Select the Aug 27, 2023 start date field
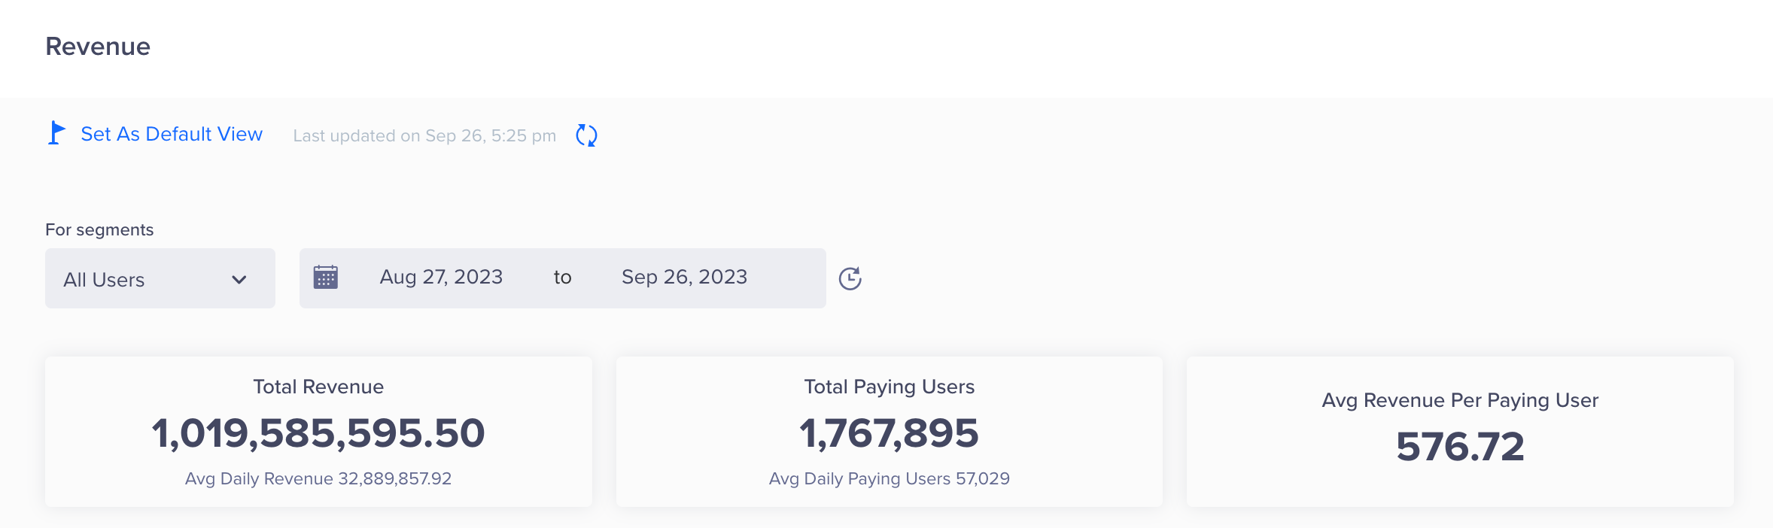Viewport: 1773px width, 528px height. (441, 278)
